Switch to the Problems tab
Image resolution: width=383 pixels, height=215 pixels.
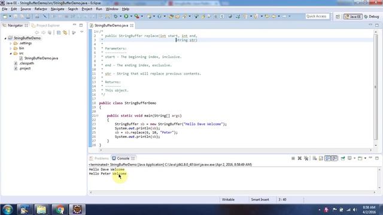[x=99, y=158]
